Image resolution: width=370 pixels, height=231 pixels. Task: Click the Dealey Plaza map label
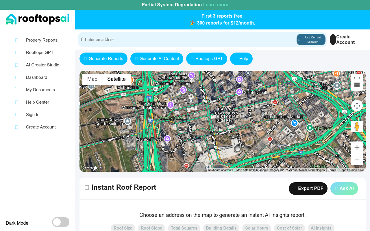172,118
